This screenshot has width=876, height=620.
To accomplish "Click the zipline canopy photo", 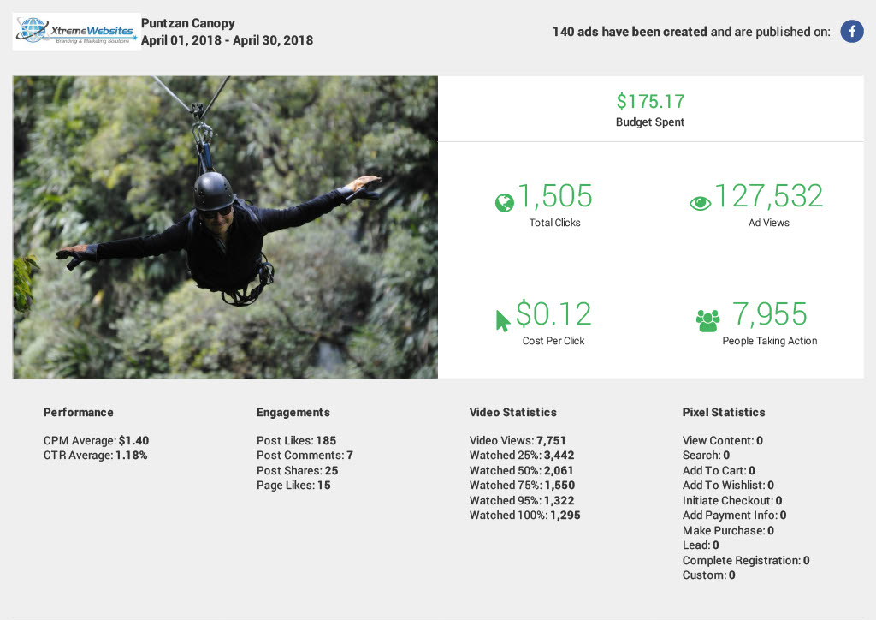I will 225,227.
